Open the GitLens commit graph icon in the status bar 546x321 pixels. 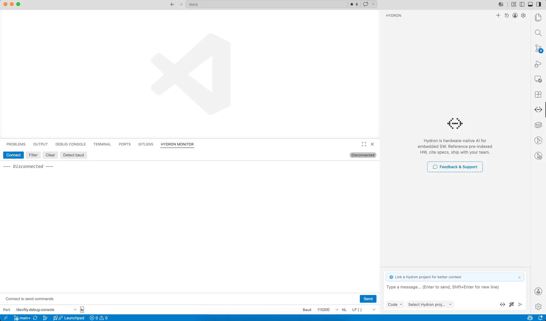[45, 318]
